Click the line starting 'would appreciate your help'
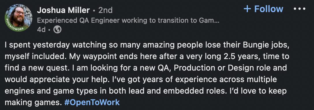Viewport: 314px width, 110px height. coord(141,79)
